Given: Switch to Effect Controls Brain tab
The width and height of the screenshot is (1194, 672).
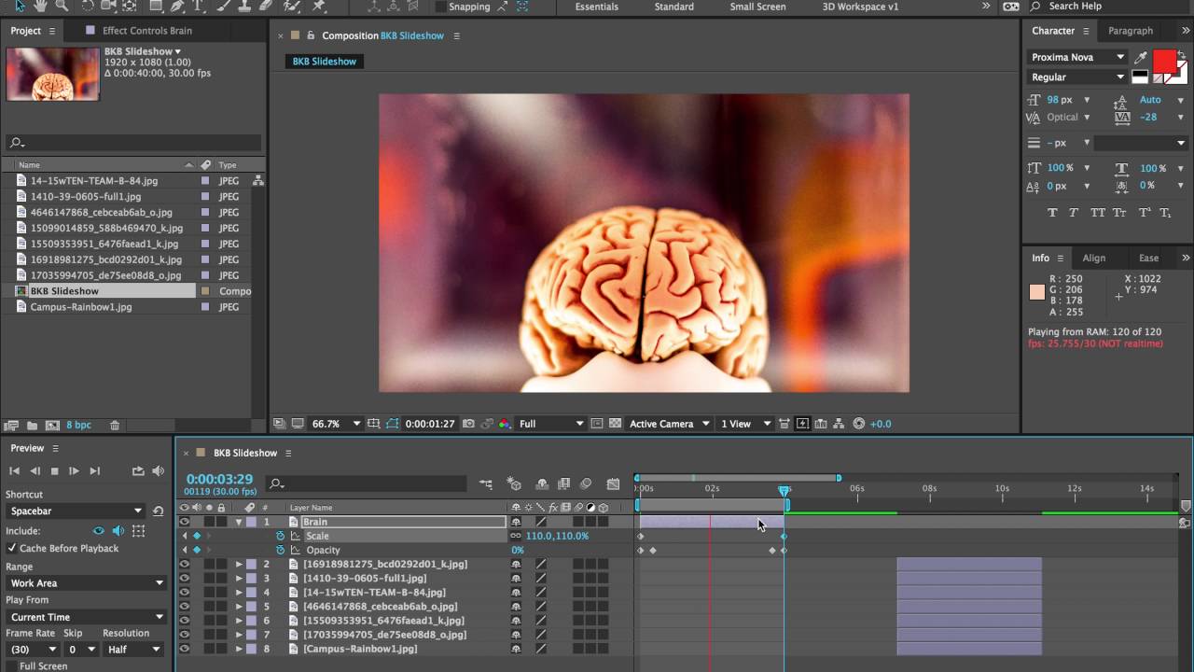Looking at the screenshot, I should (146, 31).
